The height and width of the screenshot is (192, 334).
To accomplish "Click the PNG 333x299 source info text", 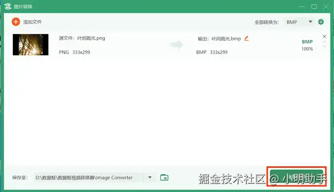I will pos(74,52).
